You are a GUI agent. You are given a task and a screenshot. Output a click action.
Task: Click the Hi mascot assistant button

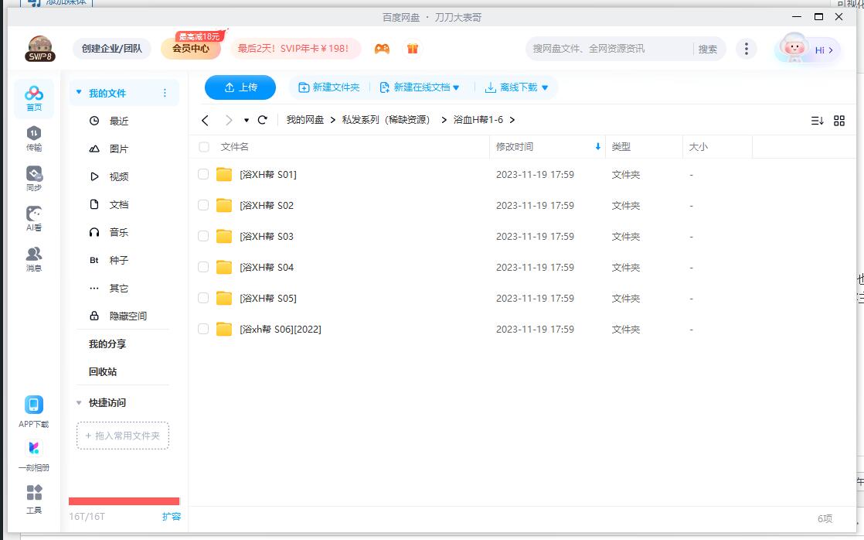tap(808, 49)
